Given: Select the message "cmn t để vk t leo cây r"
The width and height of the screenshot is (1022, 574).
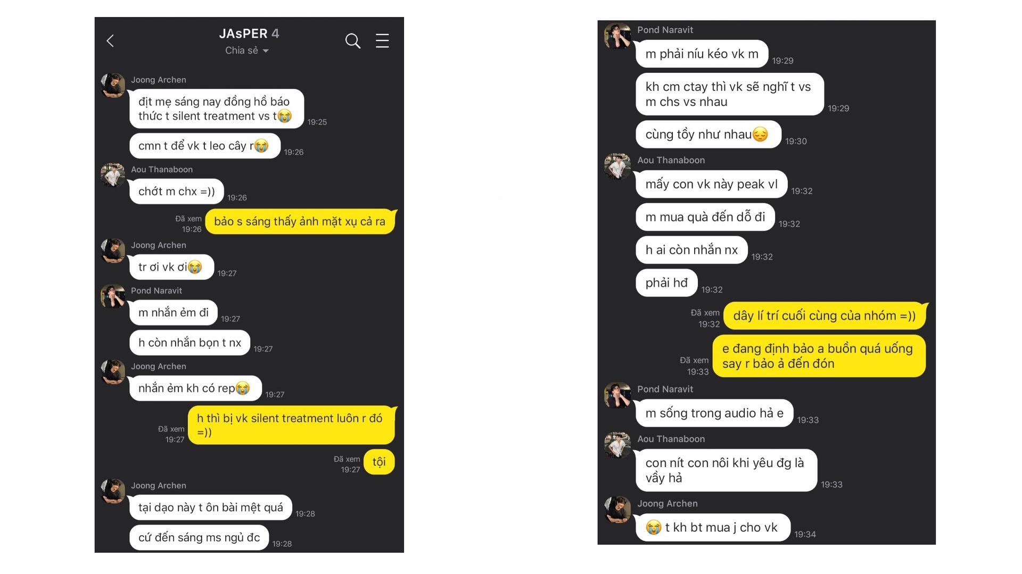Looking at the screenshot, I should coord(204,146).
